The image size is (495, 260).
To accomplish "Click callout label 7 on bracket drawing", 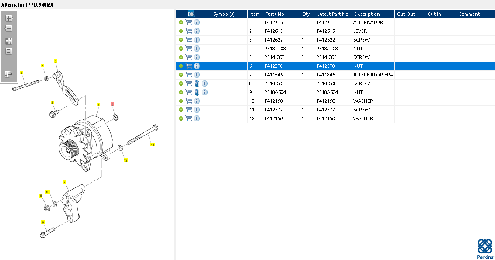I will (64, 182).
